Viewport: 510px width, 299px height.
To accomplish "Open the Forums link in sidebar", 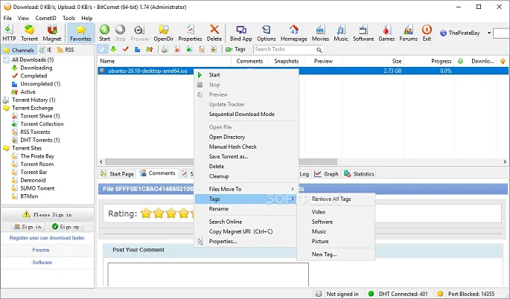I will tap(41, 250).
